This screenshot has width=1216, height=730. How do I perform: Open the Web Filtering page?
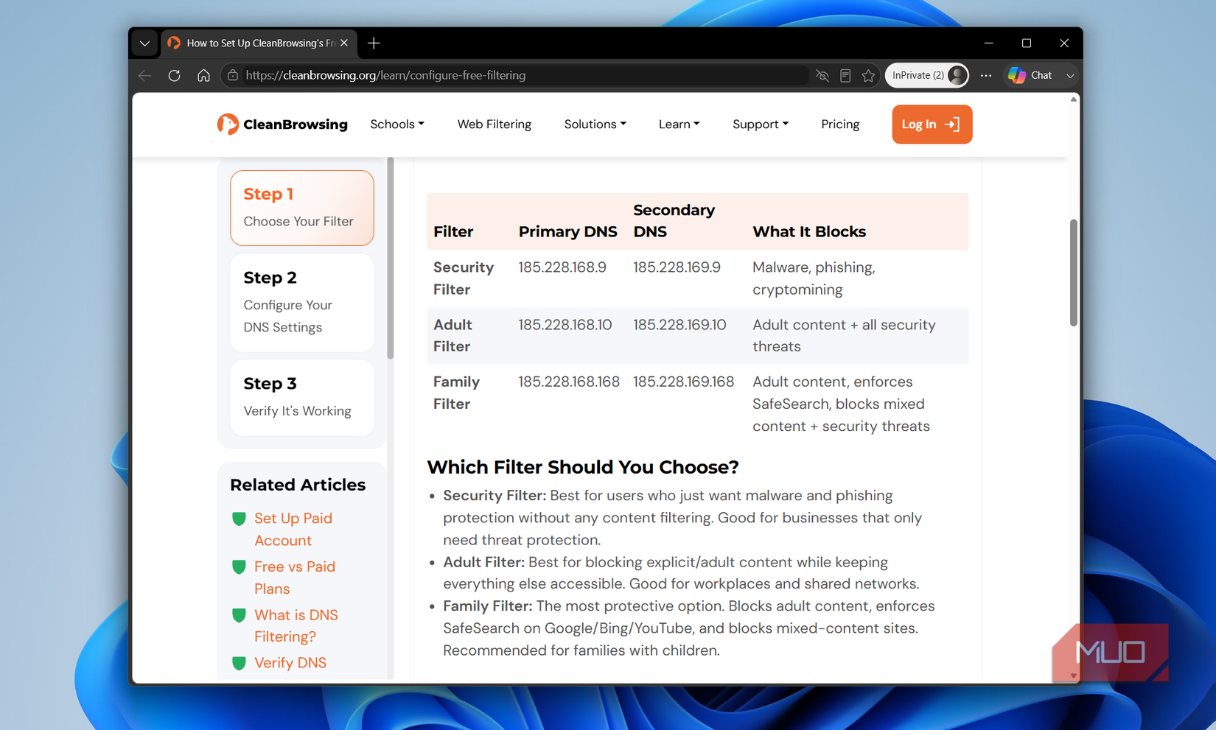click(x=495, y=124)
